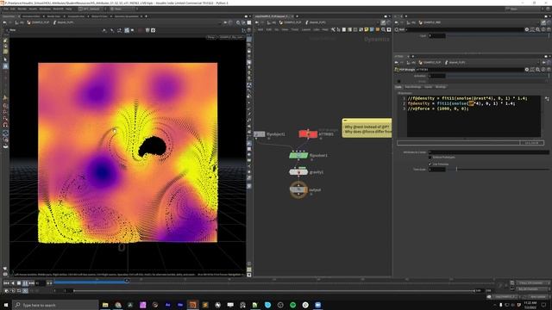This screenshot has height=310, width=552.
Task: Open the viewport camera selection menu
Action: point(231,37)
